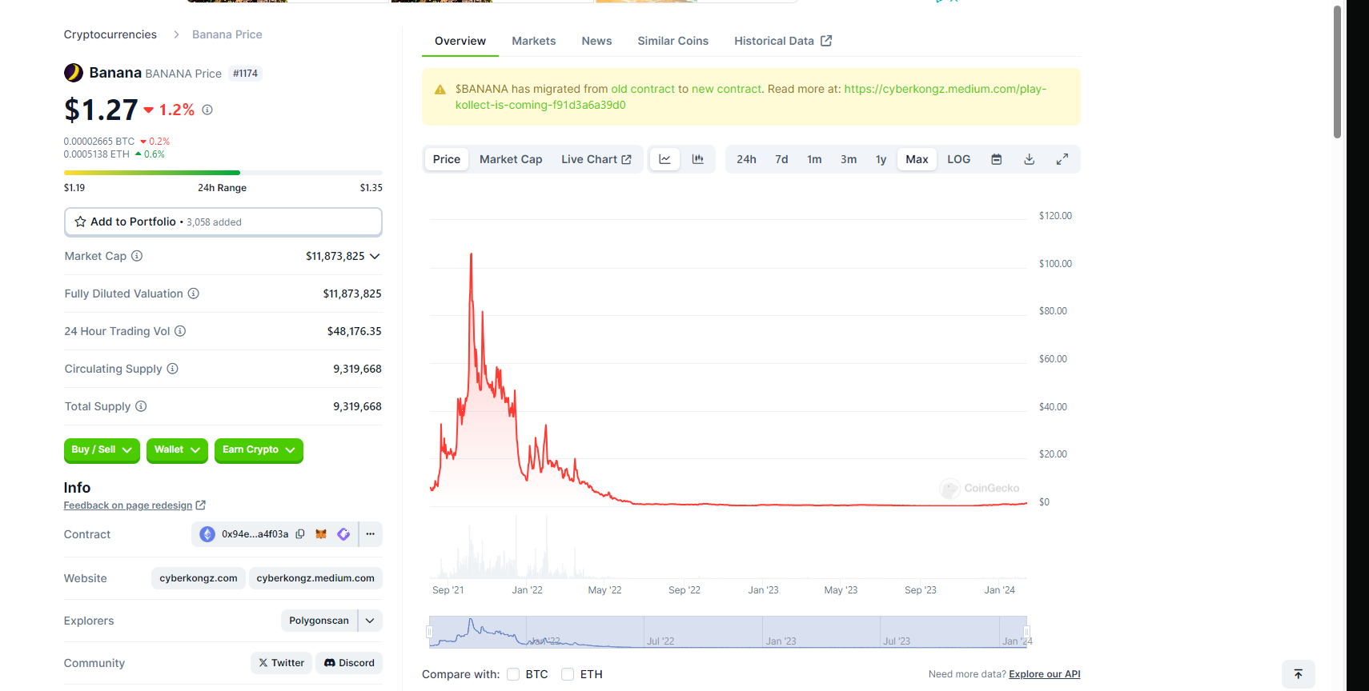Open the Earn Crypto dropdown
The width and height of the screenshot is (1369, 691).
(x=259, y=450)
